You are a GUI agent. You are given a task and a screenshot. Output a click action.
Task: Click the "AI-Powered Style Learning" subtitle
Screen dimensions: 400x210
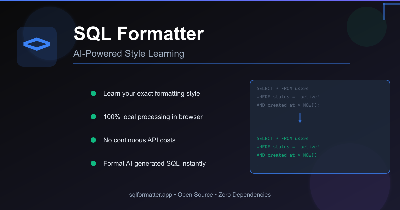[x=129, y=54]
